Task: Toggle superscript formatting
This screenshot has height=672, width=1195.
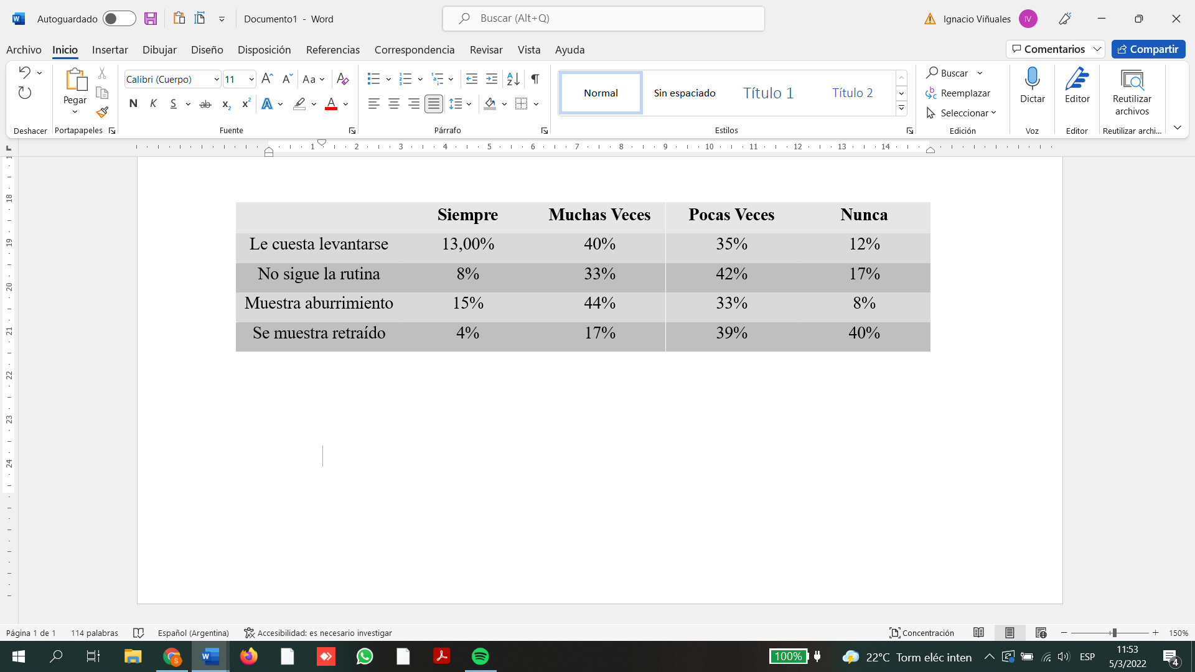Action: 246,104
